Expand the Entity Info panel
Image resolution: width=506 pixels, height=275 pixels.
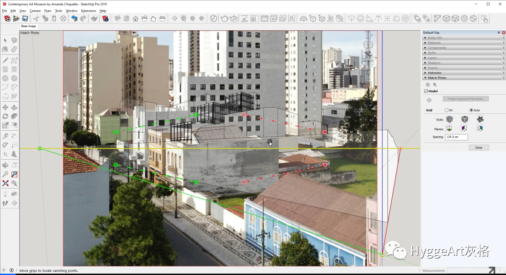464,38
